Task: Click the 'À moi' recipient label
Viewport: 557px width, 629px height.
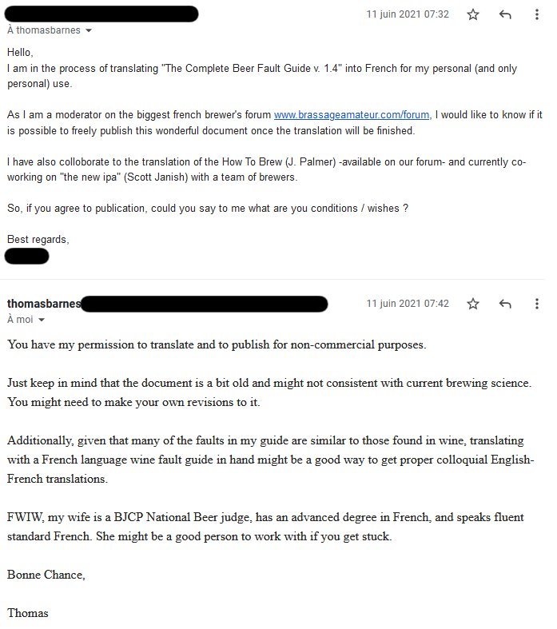Action: tap(19, 320)
